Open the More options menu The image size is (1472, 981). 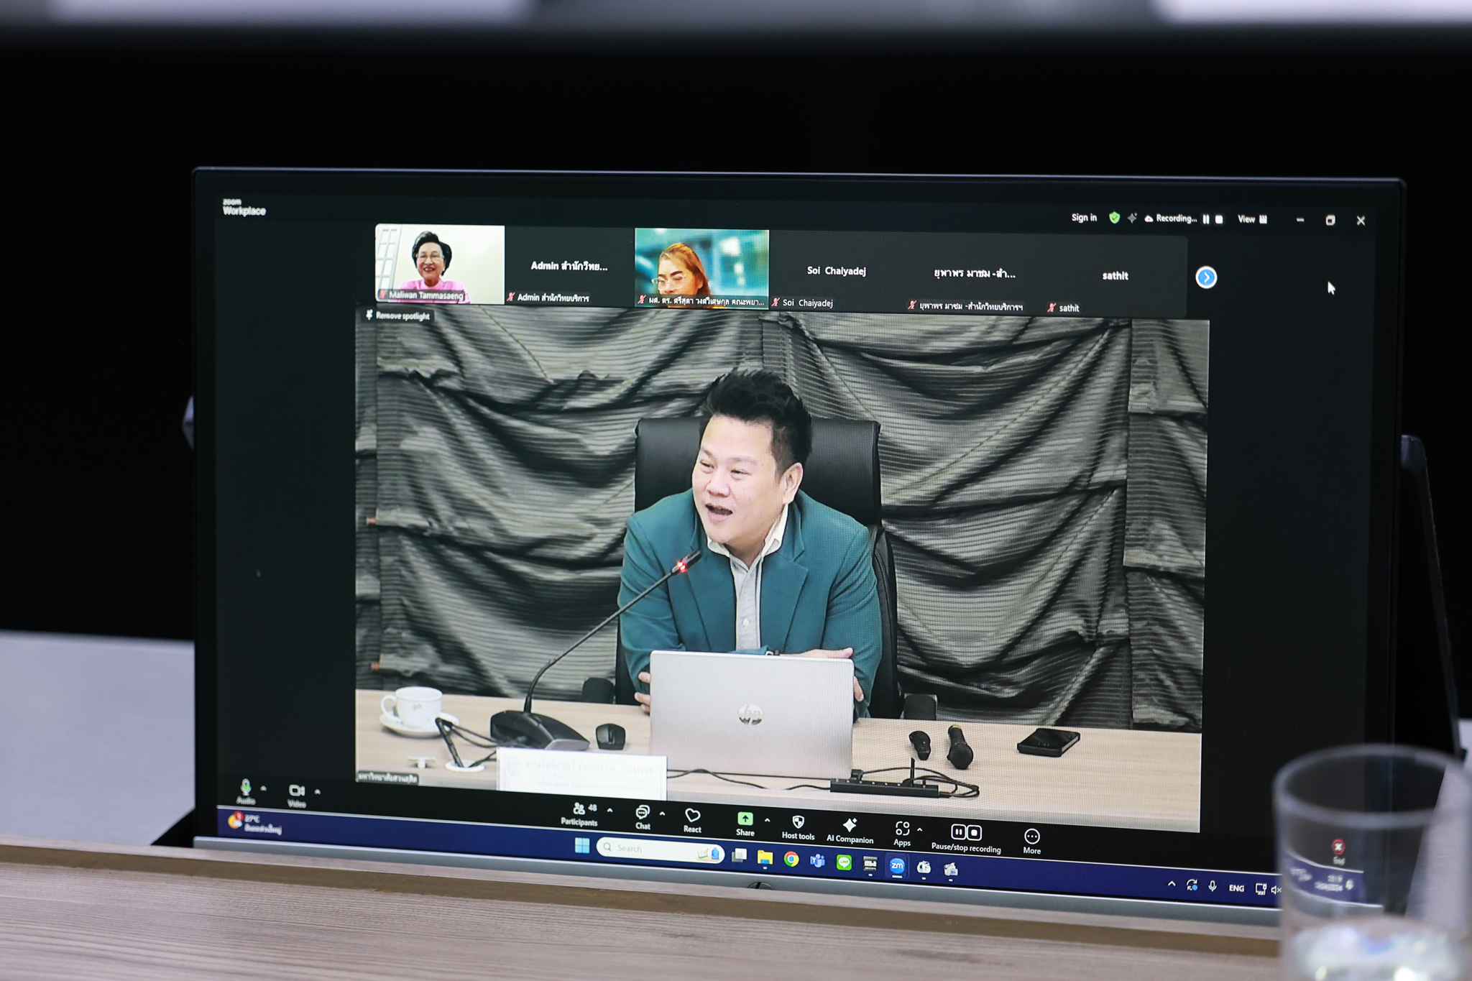1032,841
